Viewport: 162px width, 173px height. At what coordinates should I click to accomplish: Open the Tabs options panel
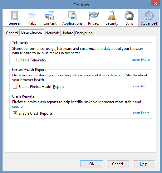point(32,18)
